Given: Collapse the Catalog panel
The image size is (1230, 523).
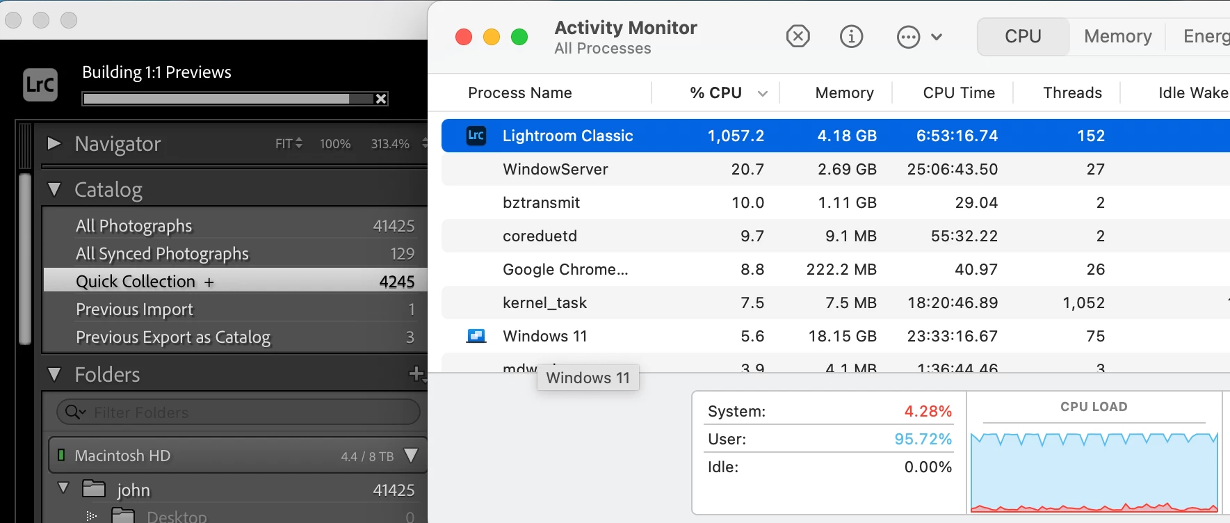Looking at the screenshot, I should coord(54,189).
